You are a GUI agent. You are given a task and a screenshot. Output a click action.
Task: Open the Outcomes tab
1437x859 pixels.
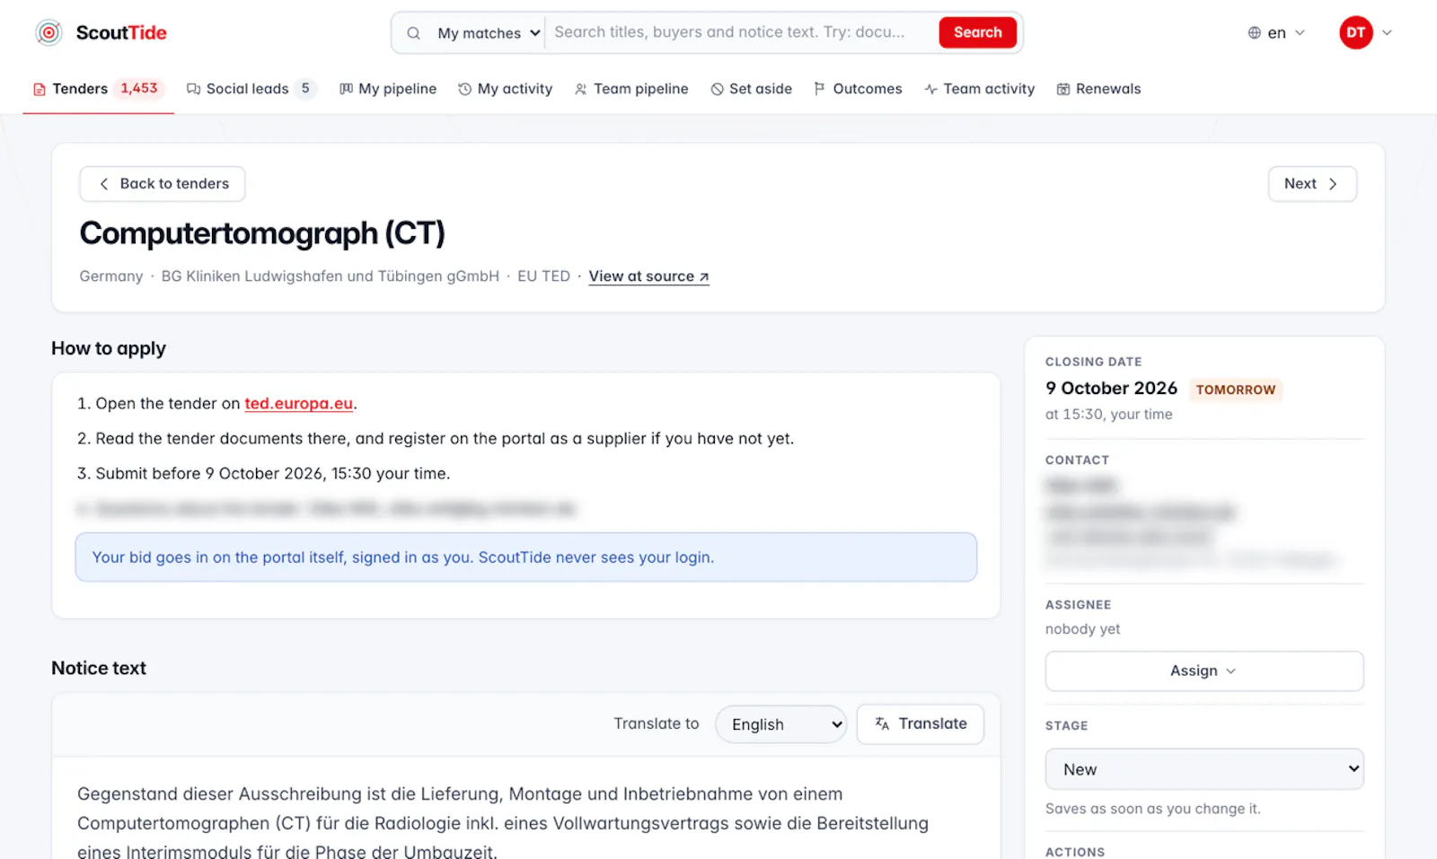pyautogui.click(x=858, y=89)
